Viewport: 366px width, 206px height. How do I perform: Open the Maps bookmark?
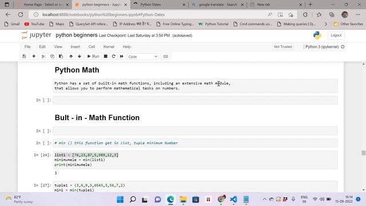[x=57, y=24]
